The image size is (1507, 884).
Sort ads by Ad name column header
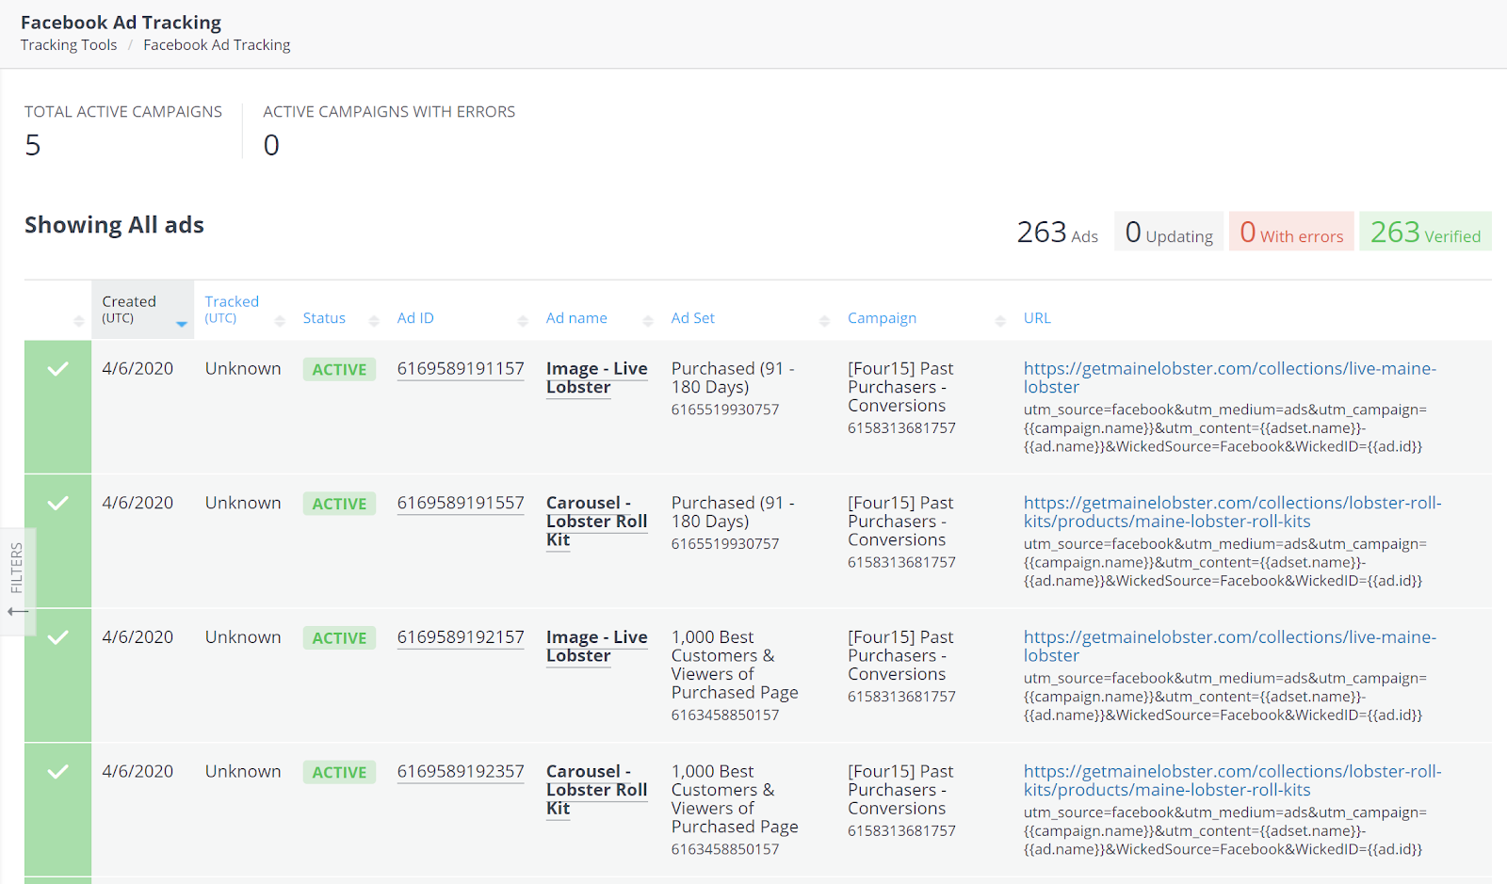576,318
